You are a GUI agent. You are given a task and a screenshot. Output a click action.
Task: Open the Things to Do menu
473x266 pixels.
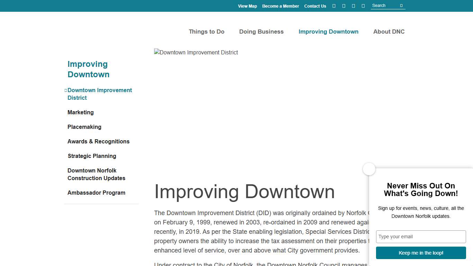206,32
